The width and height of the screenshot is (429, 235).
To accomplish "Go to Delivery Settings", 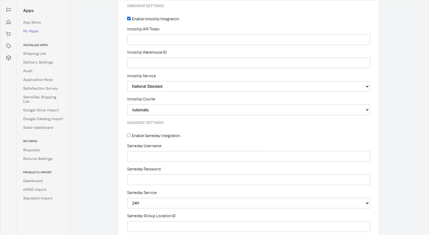I will [x=38, y=62].
